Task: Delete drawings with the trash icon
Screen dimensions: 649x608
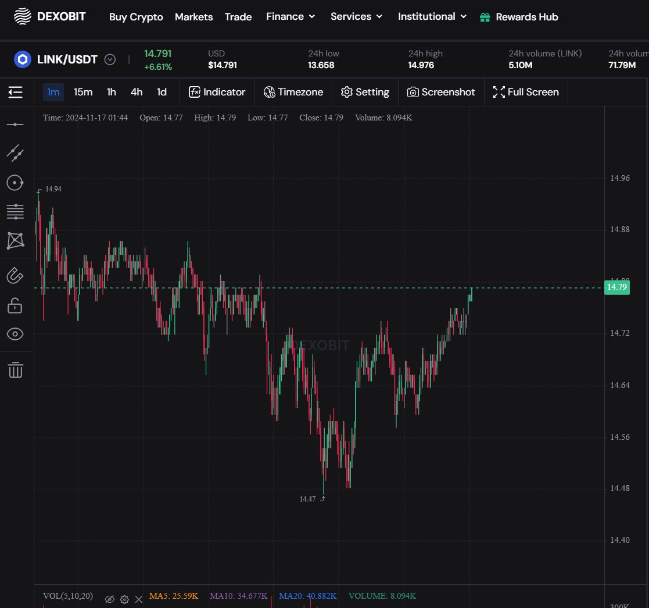Action: (15, 369)
